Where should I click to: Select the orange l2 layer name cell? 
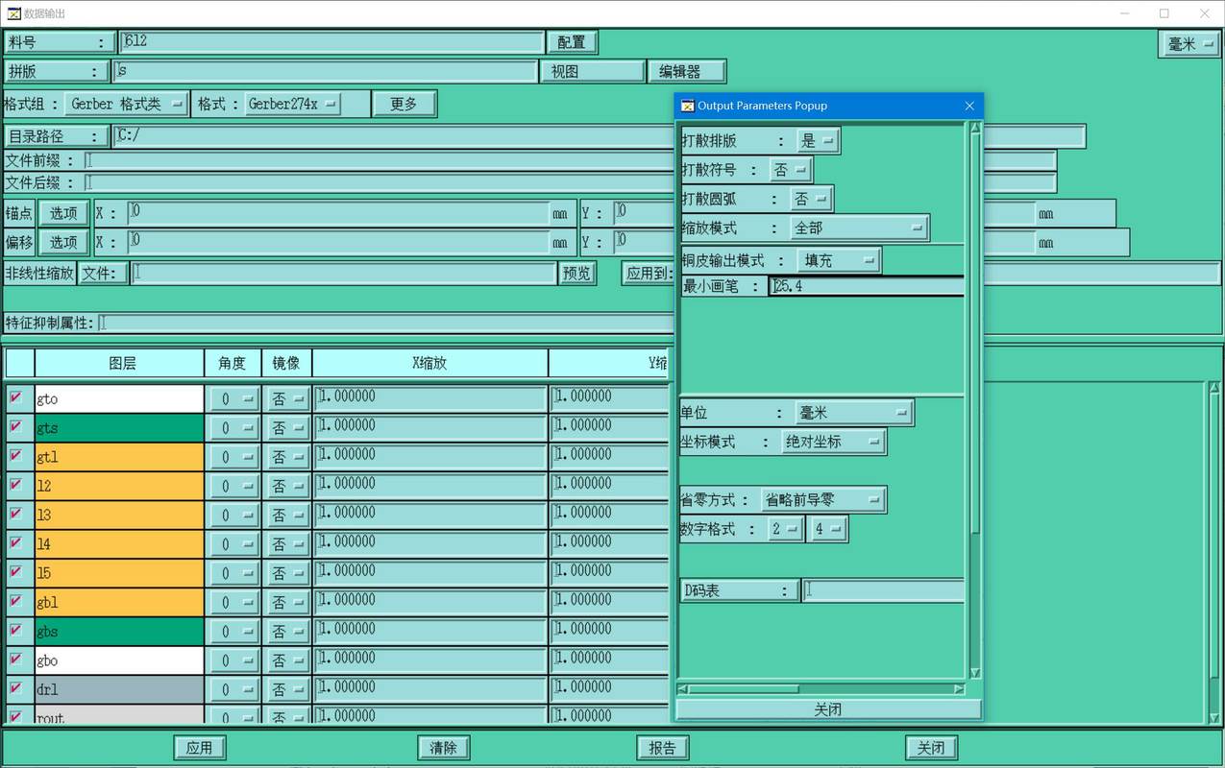click(119, 486)
